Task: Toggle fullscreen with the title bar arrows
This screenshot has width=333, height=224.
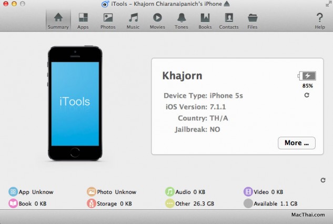Action: (x=329, y=4)
